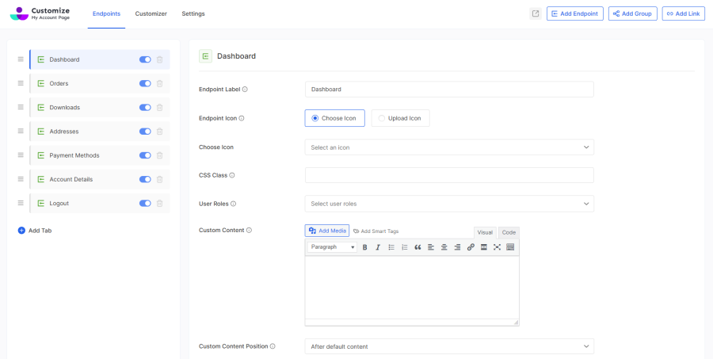Switch to the Customizer tab
The image size is (713, 359).
151,13
